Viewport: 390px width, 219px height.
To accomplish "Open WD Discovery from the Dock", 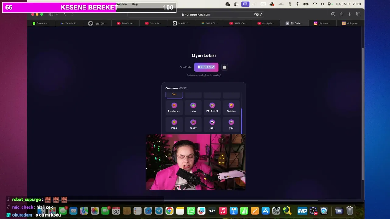I will click(302, 211).
